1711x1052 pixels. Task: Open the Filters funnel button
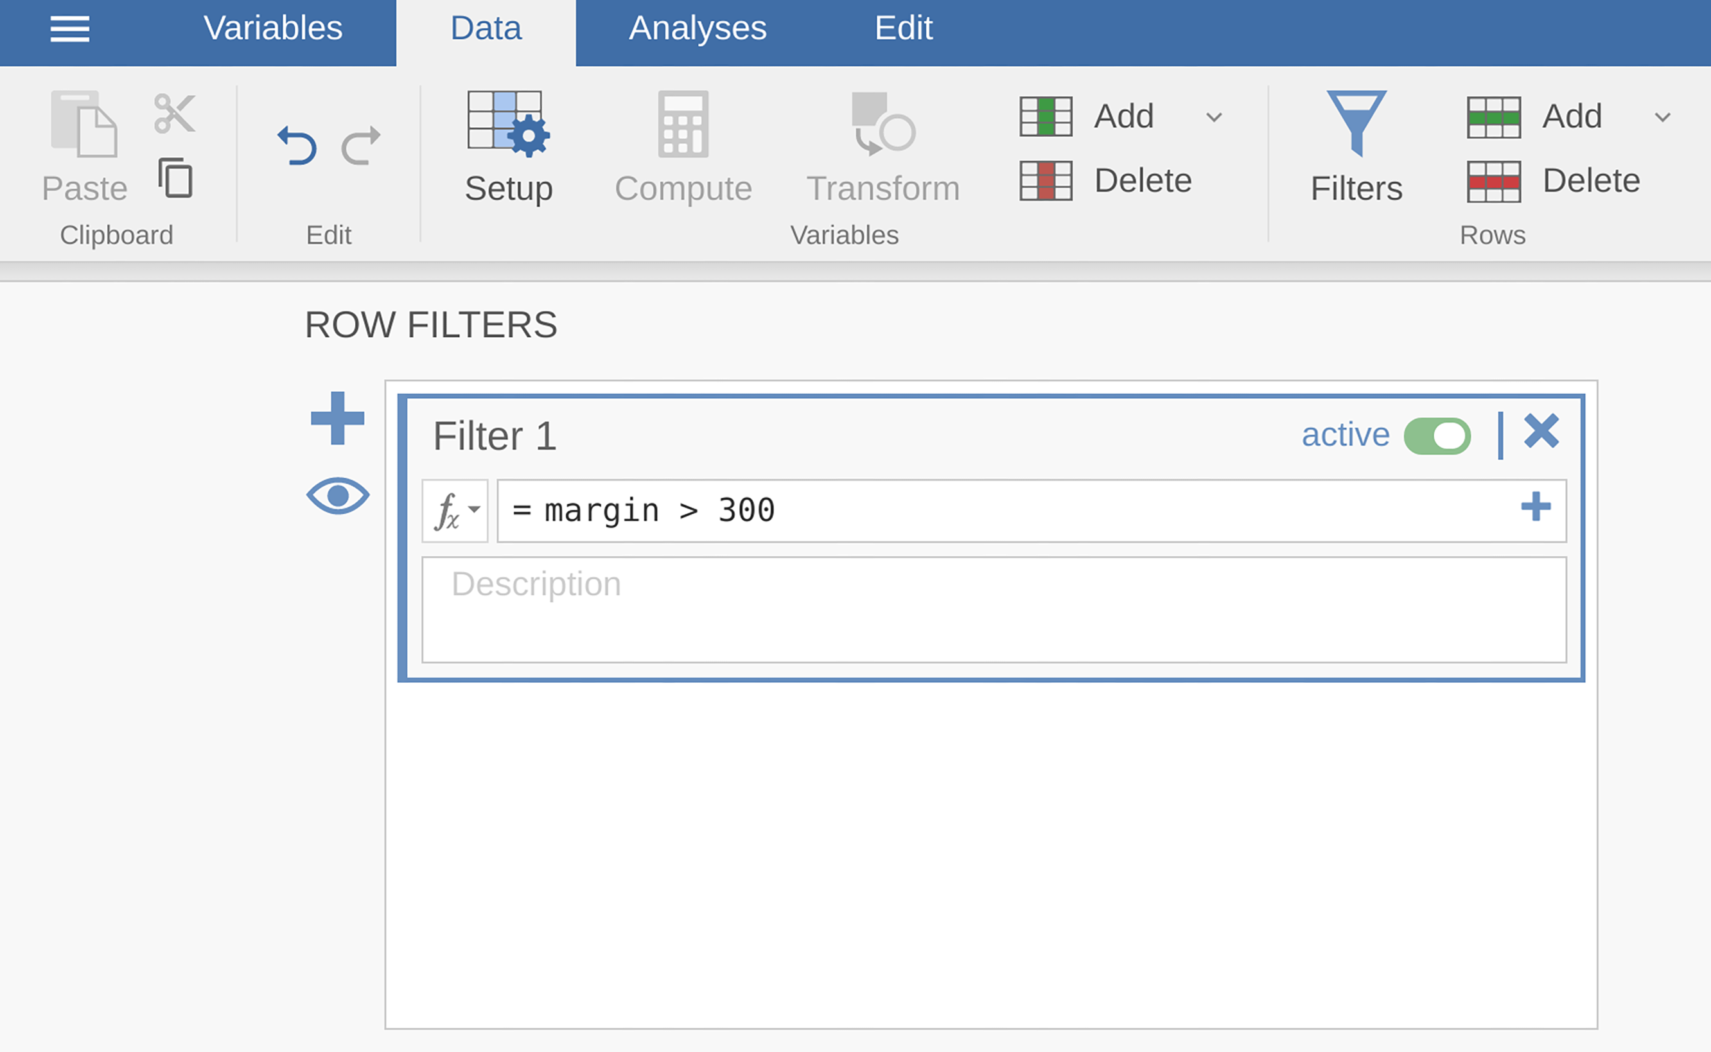coord(1356,148)
